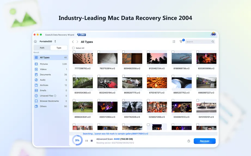251x156 pixels.
Task: Click the search magnifier icon
Action: point(213,41)
